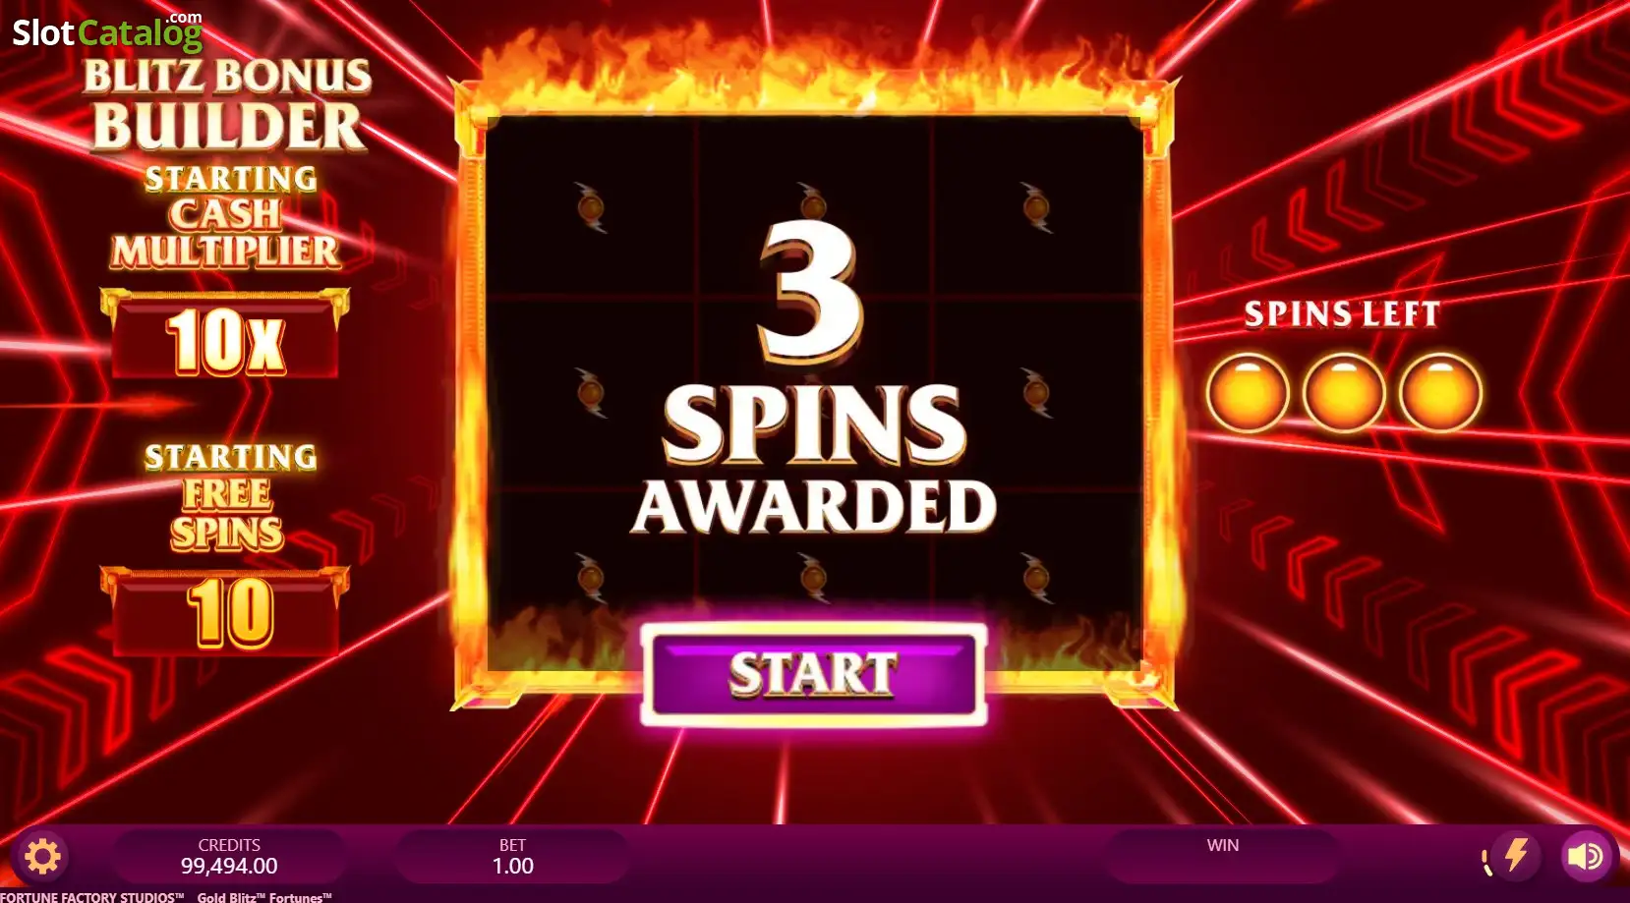Toggle the lightning bolt turbo mode
The height and width of the screenshot is (903, 1630).
pos(1515,855)
